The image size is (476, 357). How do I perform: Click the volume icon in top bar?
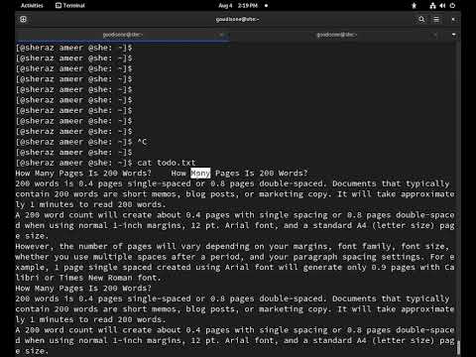(442, 6)
